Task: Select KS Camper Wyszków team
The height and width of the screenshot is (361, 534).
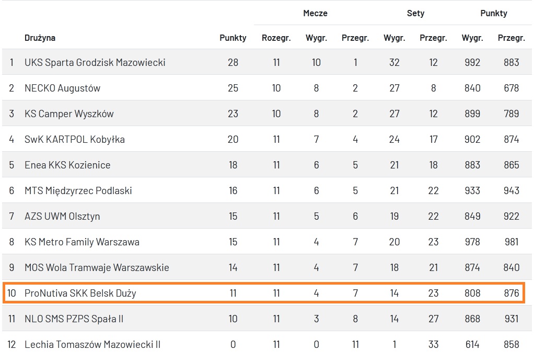Action: click(x=69, y=114)
